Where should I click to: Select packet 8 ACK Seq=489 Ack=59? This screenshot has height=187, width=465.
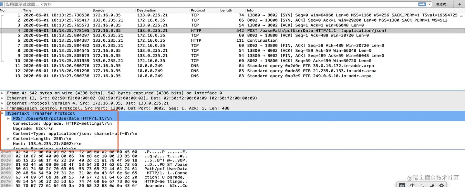pos(232,51)
